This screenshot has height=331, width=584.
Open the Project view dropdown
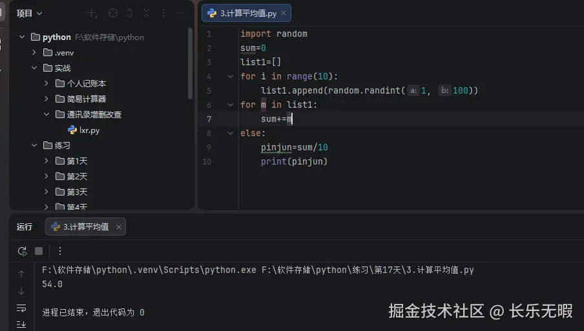pyautogui.click(x=29, y=14)
